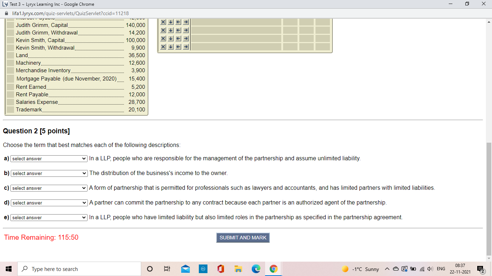
Task: Delete the third visible worksheet row
Action: pos(163,38)
